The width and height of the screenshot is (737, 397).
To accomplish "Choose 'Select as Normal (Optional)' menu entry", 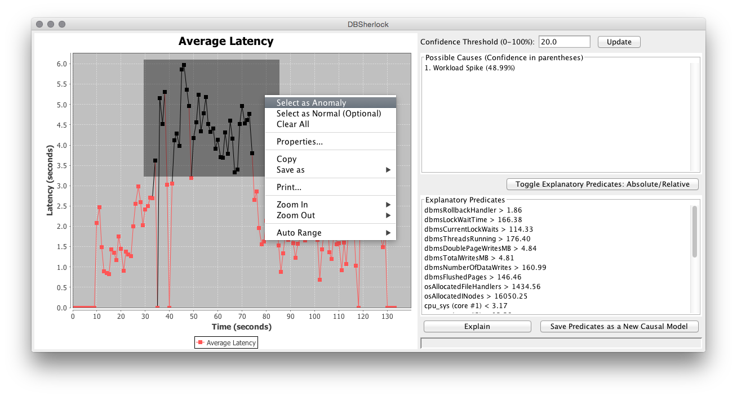I will [x=328, y=114].
